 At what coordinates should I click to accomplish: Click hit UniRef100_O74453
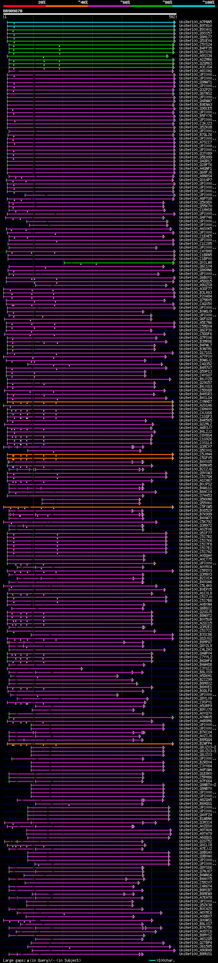point(196,496)
